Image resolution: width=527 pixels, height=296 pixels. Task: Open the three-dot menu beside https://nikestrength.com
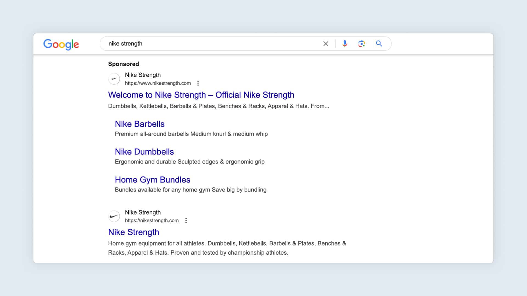[x=186, y=220]
